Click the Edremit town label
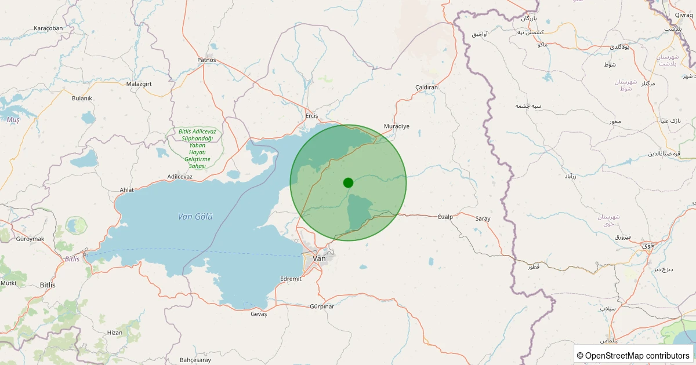This screenshot has height=365, width=696. (x=291, y=279)
